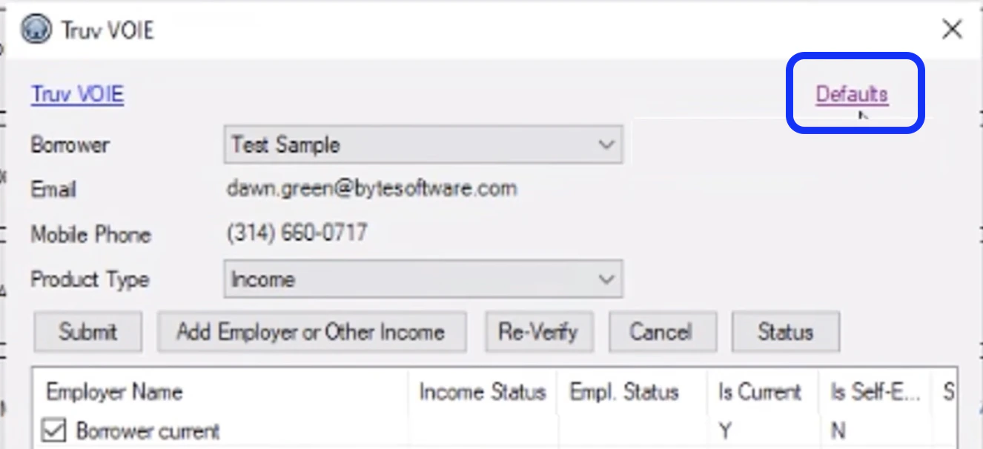Click the Status button
983x449 pixels.
[x=785, y=332]
